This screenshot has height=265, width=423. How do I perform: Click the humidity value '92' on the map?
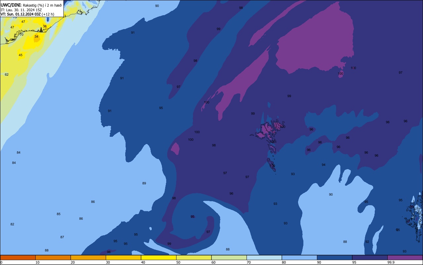coord(367,242)
